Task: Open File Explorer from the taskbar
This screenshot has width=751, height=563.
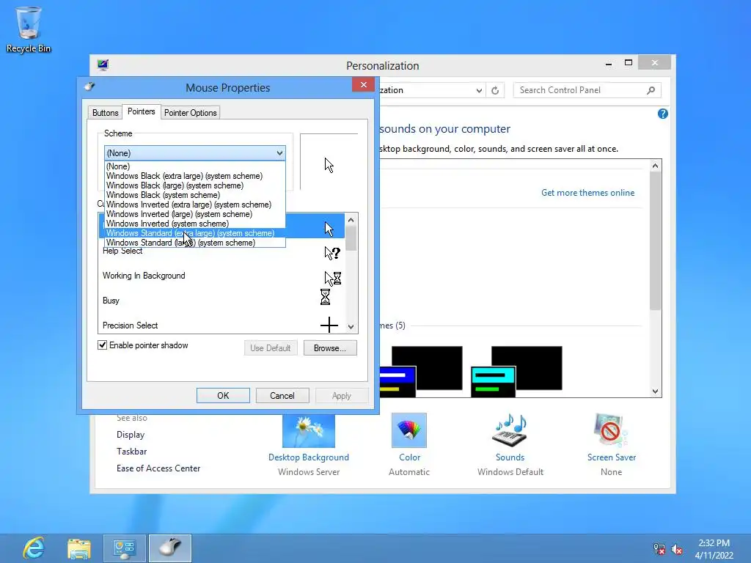Action: coord(79,548)
